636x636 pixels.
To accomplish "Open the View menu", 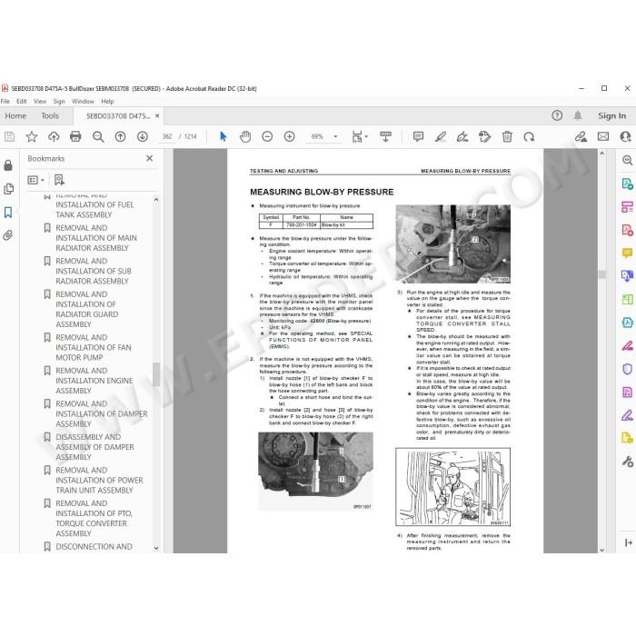I will click(x=40, y=102).
